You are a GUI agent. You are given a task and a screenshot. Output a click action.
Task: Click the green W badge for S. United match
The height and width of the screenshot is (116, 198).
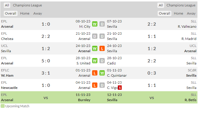tap(95, 61)
